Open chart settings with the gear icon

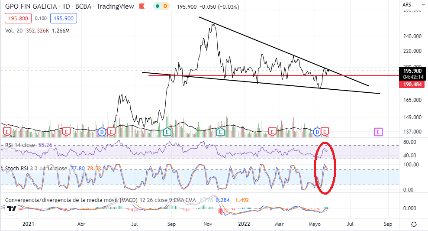[414, 224]
